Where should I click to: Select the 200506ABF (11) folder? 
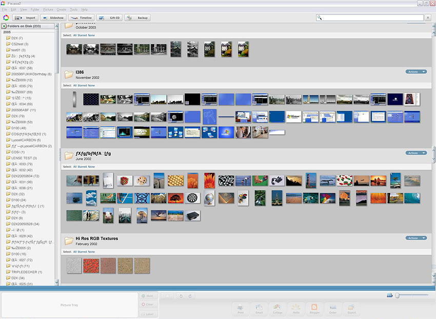21,110
